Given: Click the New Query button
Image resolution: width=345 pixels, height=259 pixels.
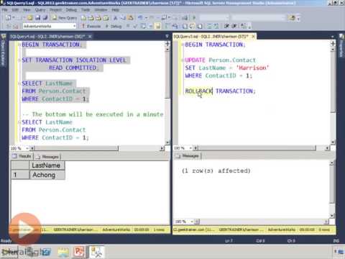Looking at the screenshot, I should point(65,18).
